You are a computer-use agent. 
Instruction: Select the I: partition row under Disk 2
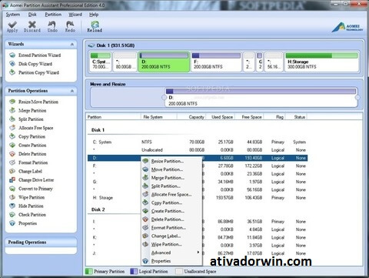[x=198, y=222]
